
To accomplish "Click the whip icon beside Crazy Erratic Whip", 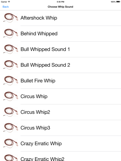I will tap(10, 144).
